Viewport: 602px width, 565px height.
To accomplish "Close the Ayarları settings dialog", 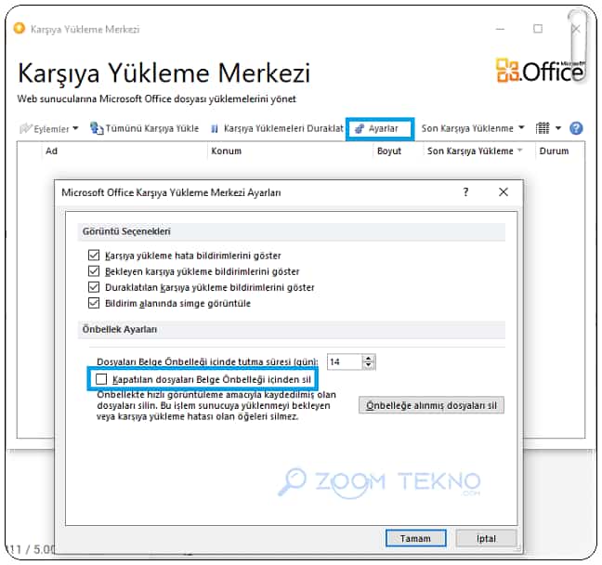I will (x=504, y=192).
